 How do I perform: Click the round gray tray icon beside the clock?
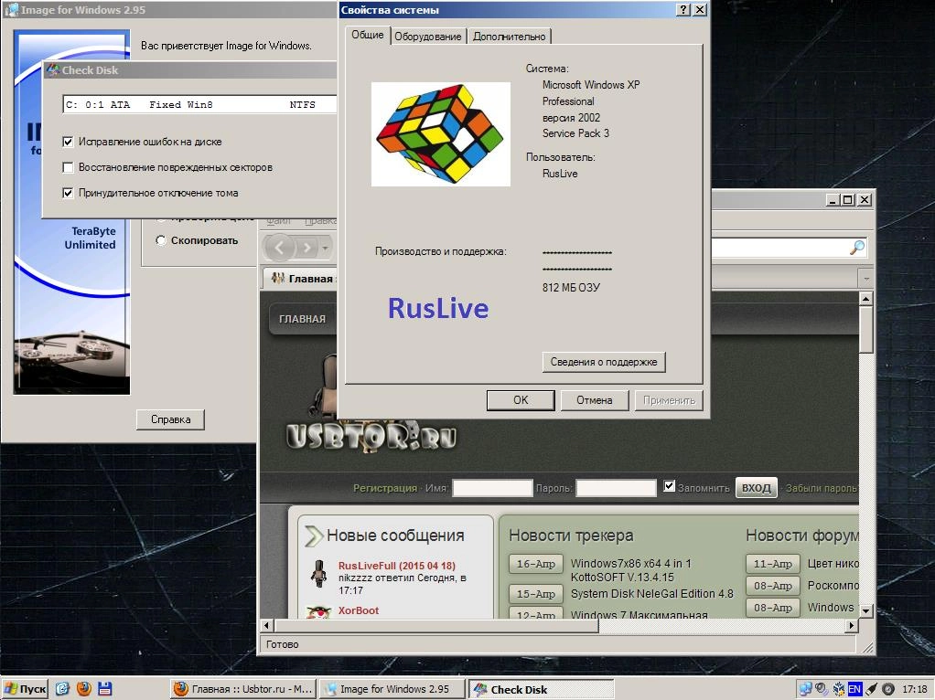[888, 689]
